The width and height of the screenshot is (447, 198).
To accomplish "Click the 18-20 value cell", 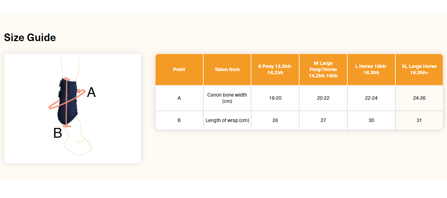I will [275, 98].
